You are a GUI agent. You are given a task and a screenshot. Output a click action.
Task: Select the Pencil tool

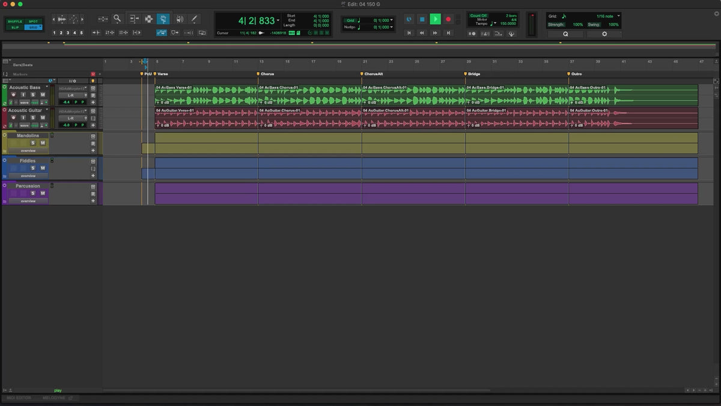pos(194,19)
